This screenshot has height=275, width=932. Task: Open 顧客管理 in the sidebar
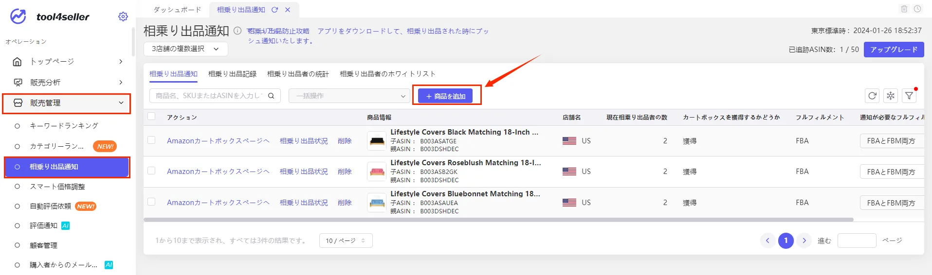tap(43, 245)
